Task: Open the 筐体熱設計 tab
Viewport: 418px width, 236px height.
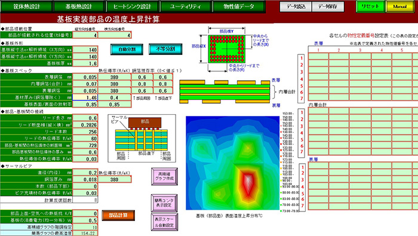Action: [26, 7]
